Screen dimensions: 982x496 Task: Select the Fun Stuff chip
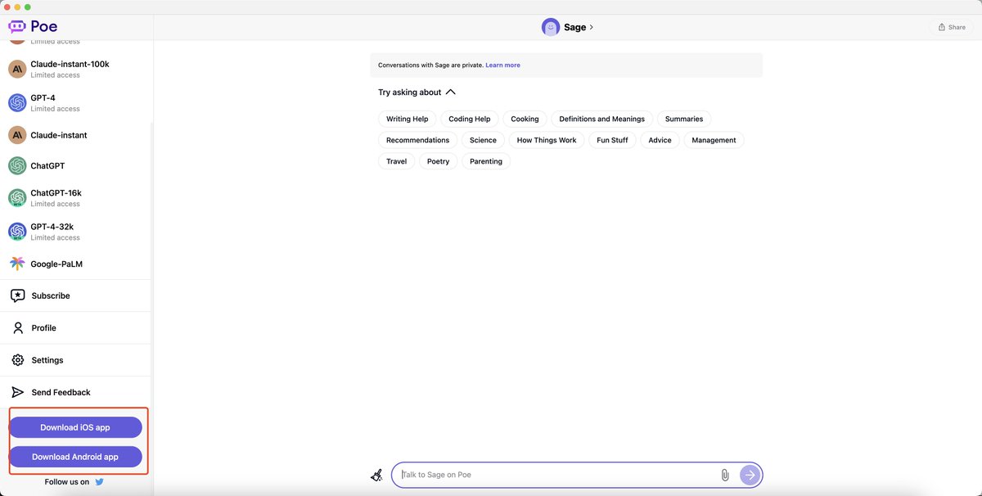612,140
